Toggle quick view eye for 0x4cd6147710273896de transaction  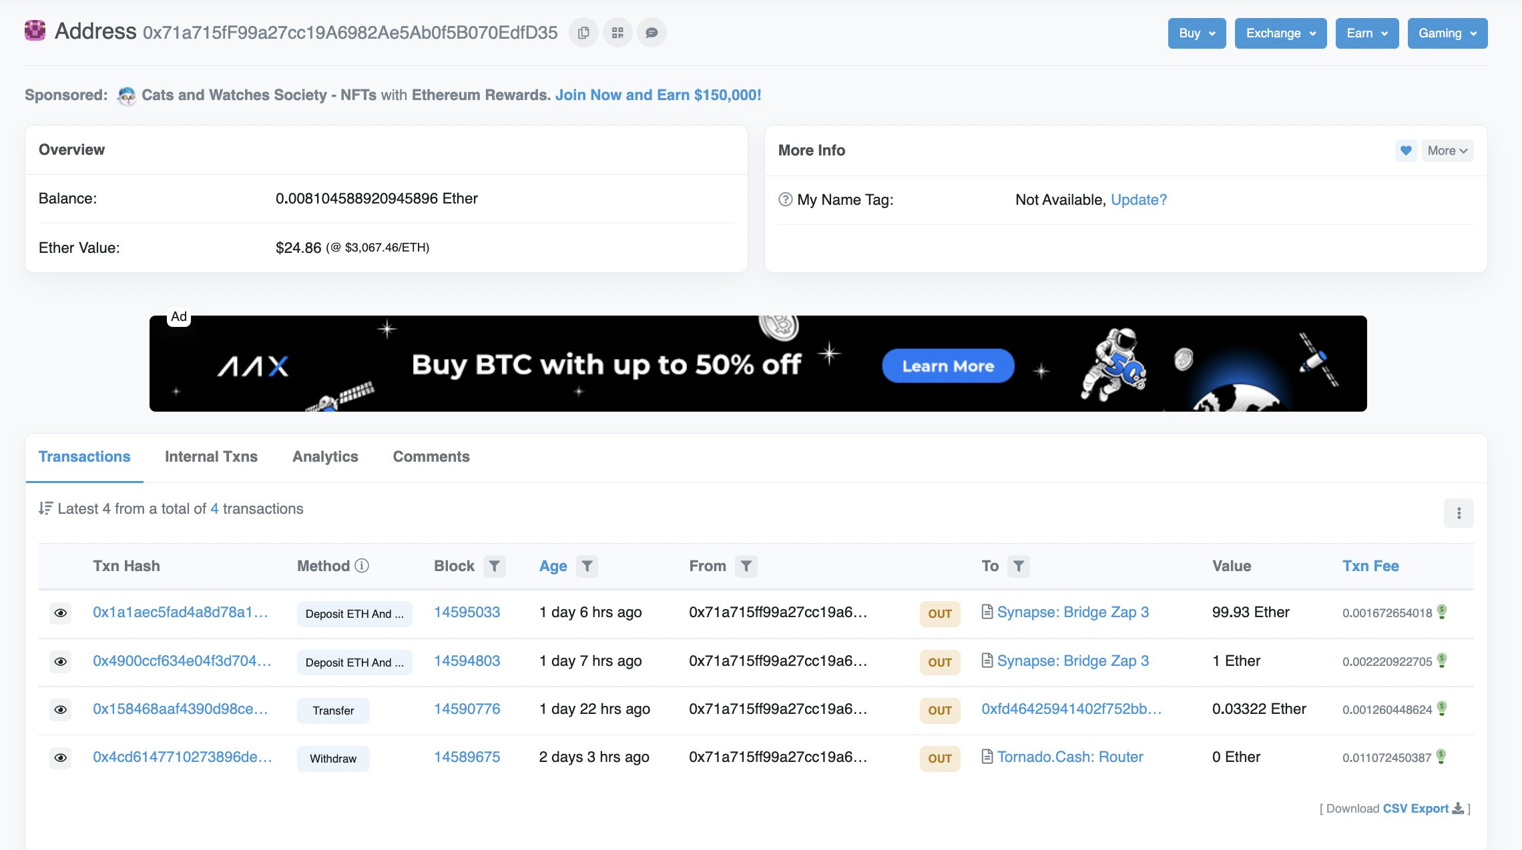point(60,758)
